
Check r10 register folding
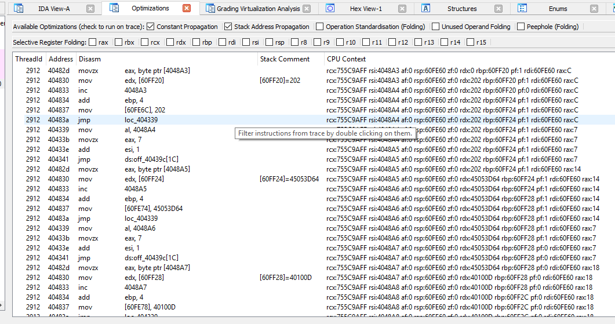(340, 42)
